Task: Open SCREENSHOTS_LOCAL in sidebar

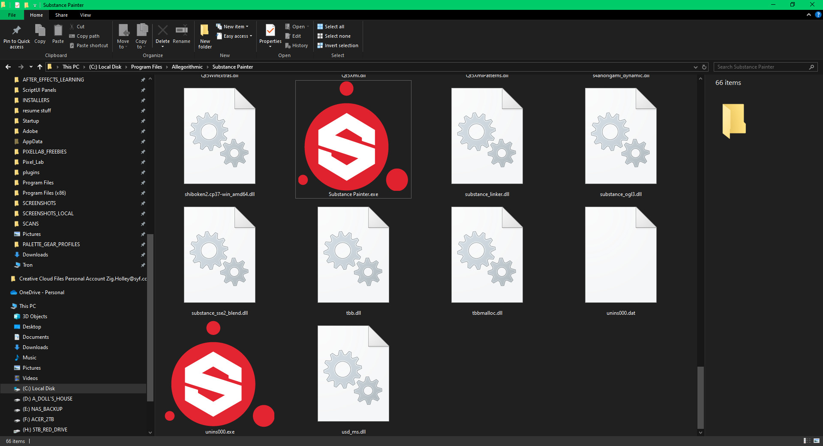Action: click(48, 214)
